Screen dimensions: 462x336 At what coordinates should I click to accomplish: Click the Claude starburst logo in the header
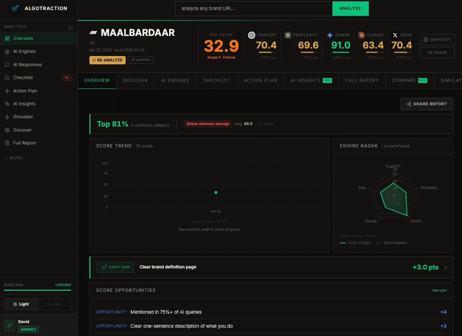(x=361, y=35)
